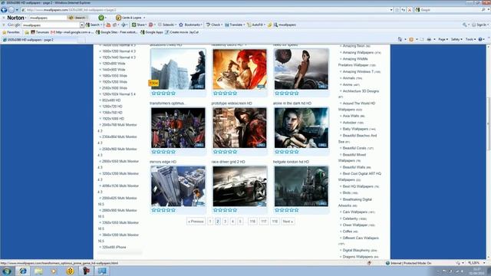This screenshot has width=491, height=276.
Task: Click the IE Help question mark icon
Action: click(x=480, y=39)
